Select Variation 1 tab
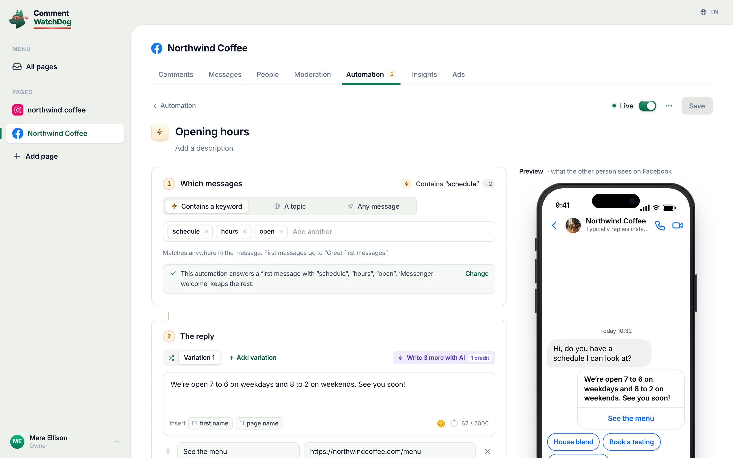733x458 pixels. click(x=199, y=358)
